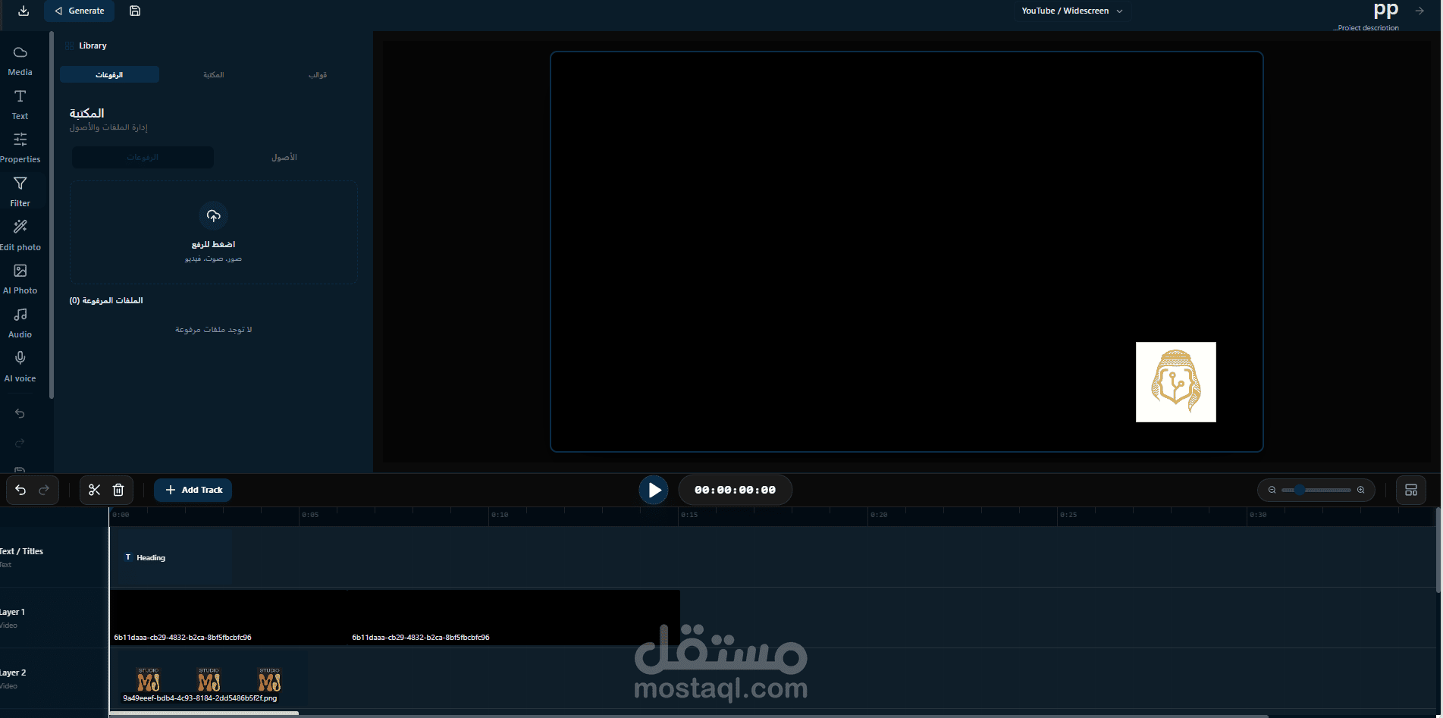Viewport: 1443px width, 718px height.
Task: Click the Text / Titles track label
Action: coord(23,551)
